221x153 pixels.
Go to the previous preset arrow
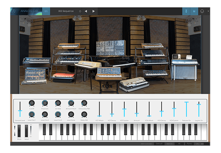86,11
